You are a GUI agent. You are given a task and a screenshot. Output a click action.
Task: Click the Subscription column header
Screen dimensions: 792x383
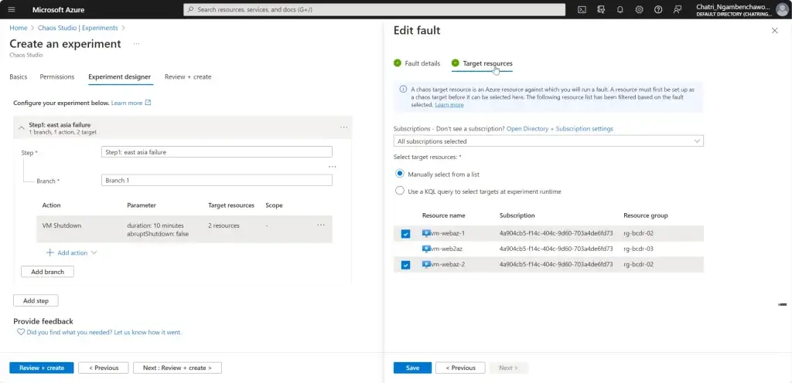coord(517,215)
